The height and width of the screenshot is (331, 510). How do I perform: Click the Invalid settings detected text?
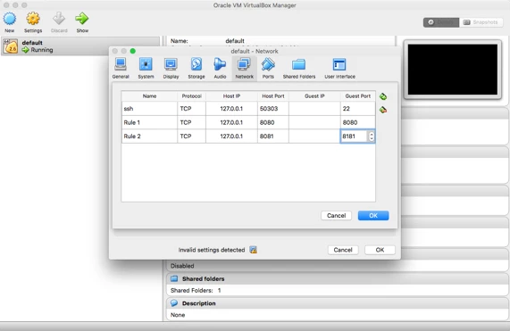[212, 250]
